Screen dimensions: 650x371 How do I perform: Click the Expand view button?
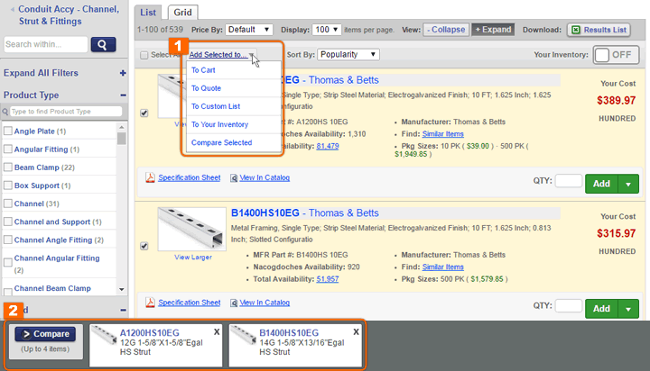(493, 30)
